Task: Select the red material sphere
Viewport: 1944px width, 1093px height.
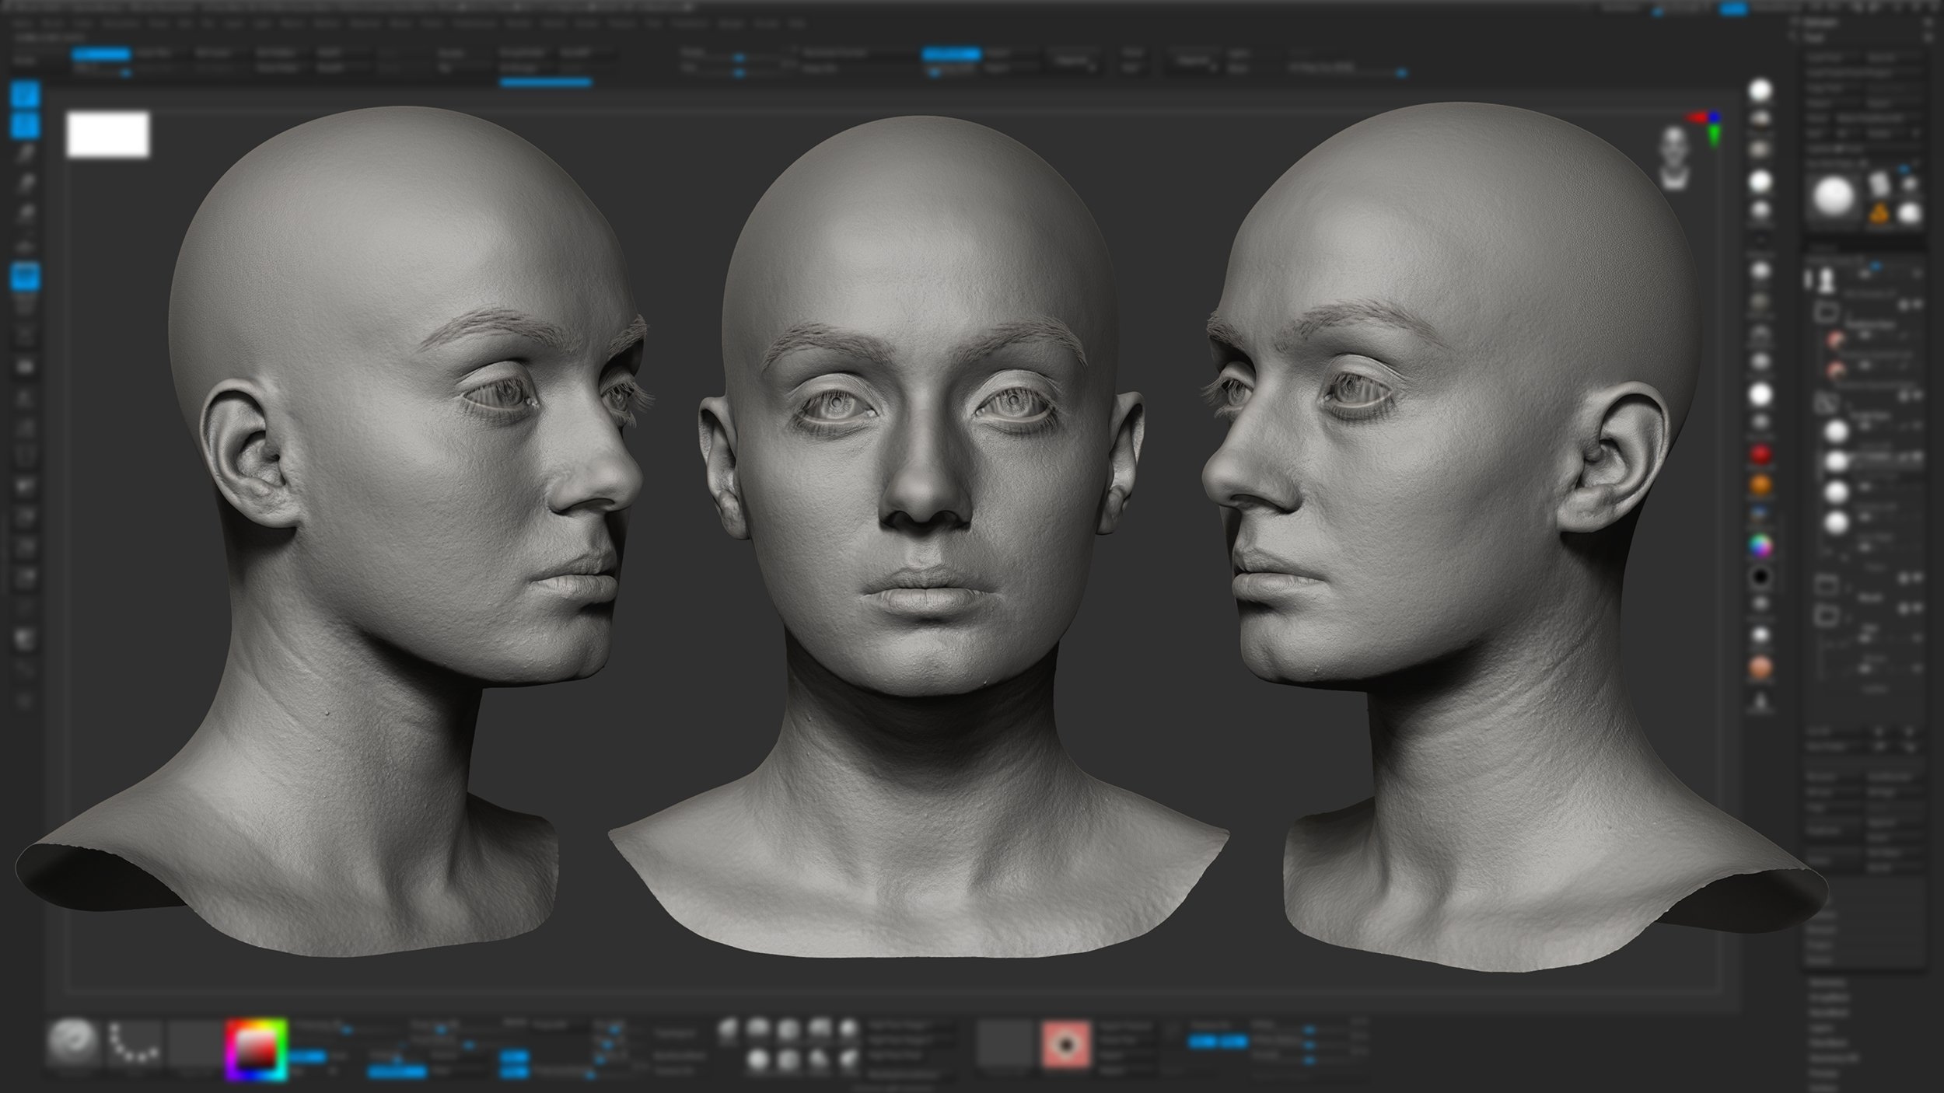Action: point(1760,454)
